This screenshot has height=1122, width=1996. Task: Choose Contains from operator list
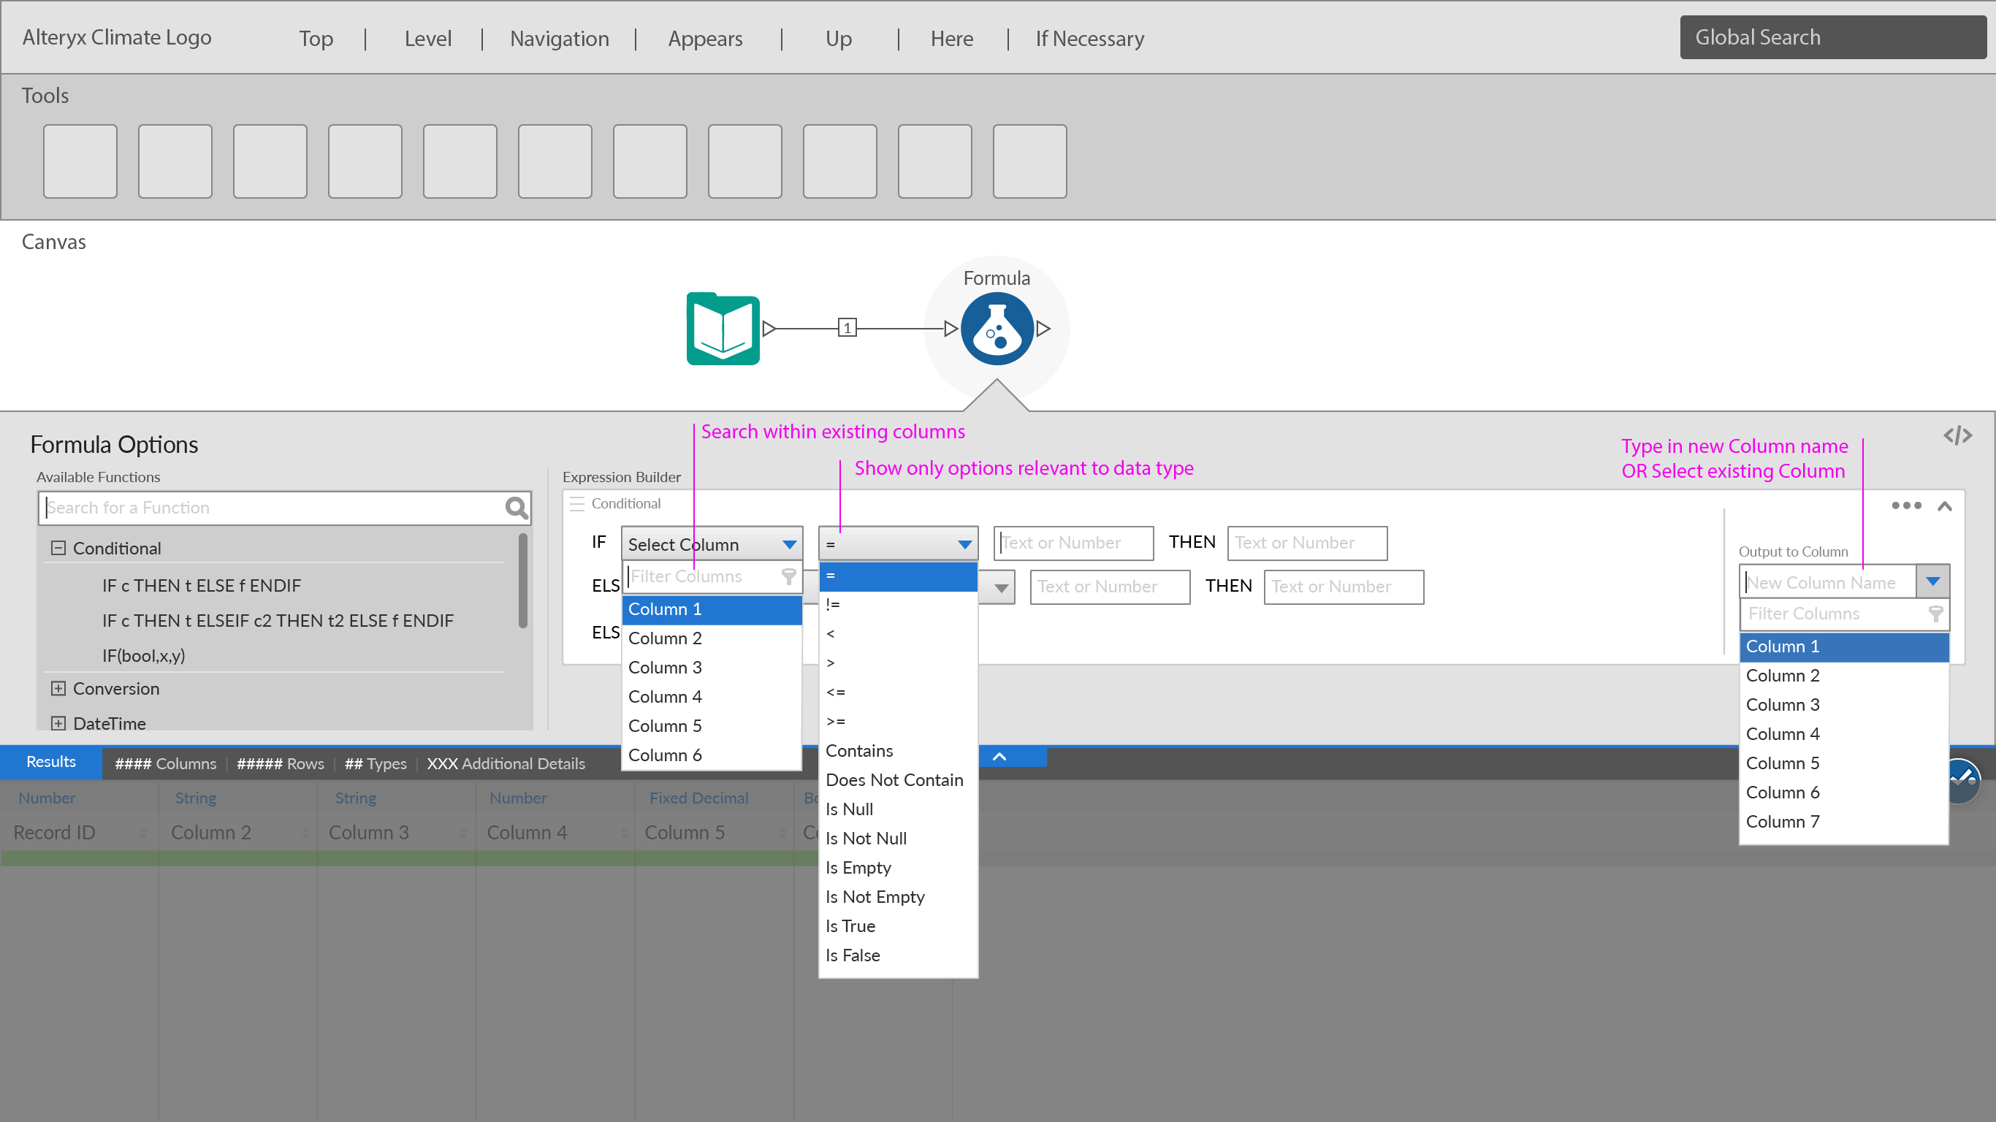point(859,750)
